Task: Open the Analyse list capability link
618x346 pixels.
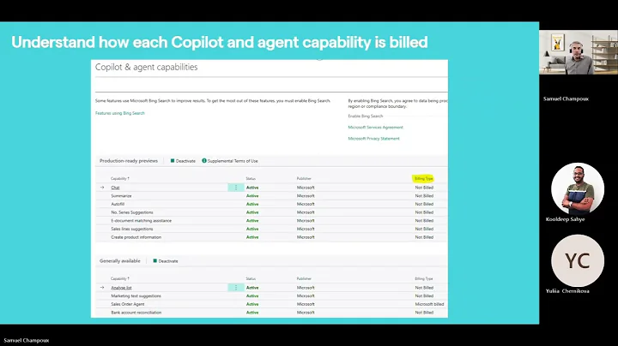Action: coord(121,288)
